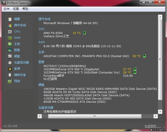The width and height of the screenshot is (167, 132).
Task: Click the AMD FX-8350 text
Action: (x=53, y=33)
